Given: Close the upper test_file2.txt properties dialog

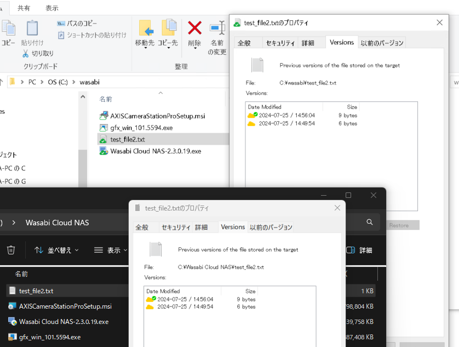Looking at the screenshot, I should tap(439, 22).
